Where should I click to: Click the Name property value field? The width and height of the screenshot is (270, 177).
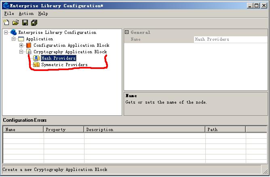pyautogui.click(x=230, y=40)
